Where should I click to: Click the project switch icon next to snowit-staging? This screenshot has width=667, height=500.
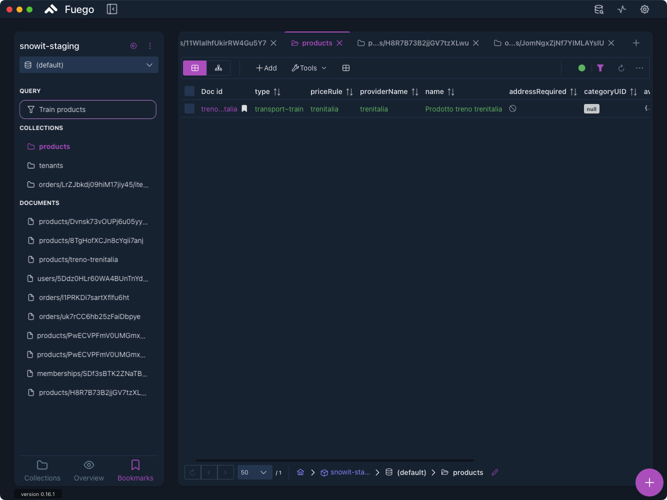[x=133, y=46]
